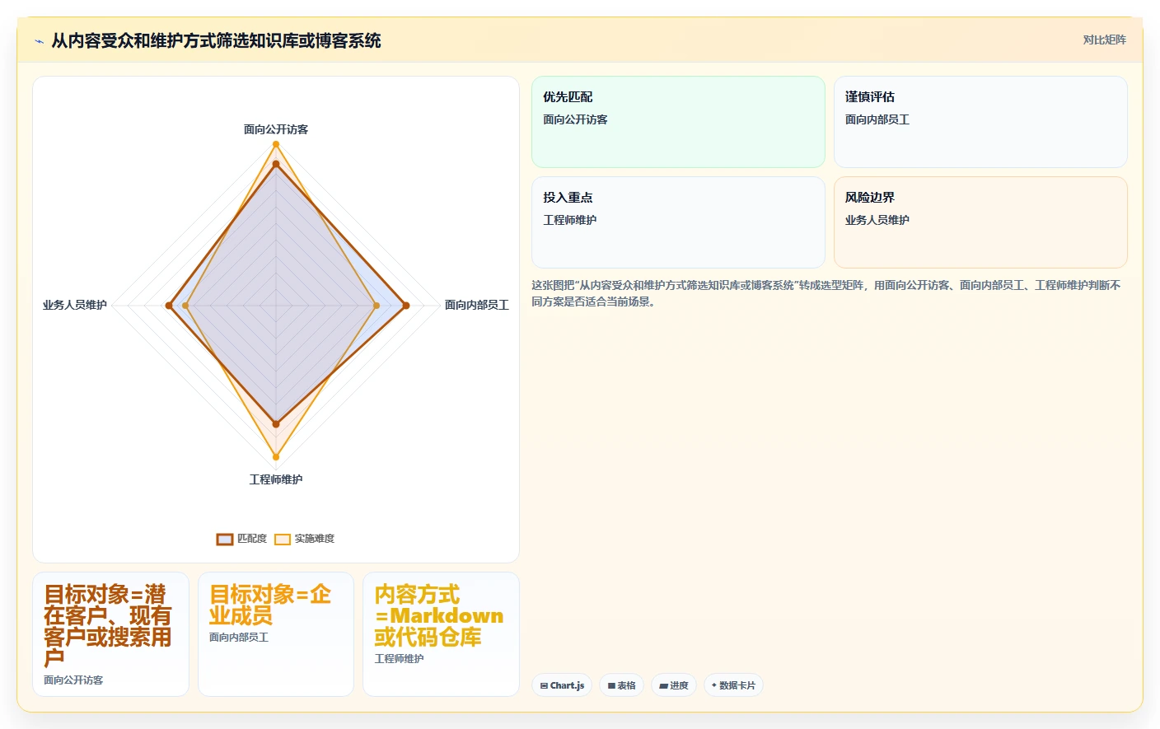Image resolution: width=1160 pixels, height=729 pixels.
Task: Click the icon inside 进度 chip
Action: [x=663, y=685]
